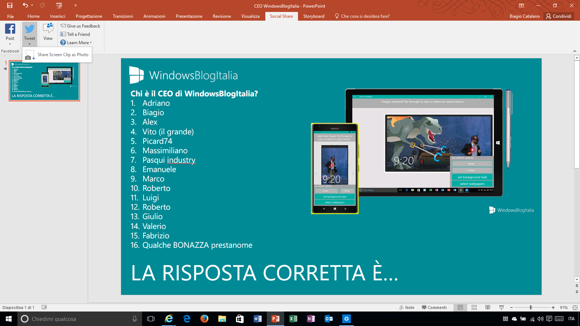
Task: Click the Save icon in quick access toolbar
Action: click(x=10, y=5)
